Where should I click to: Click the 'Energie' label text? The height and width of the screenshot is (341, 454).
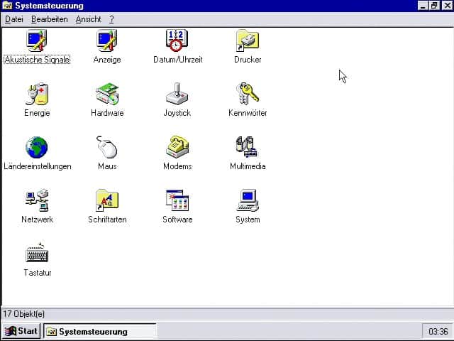37,113
